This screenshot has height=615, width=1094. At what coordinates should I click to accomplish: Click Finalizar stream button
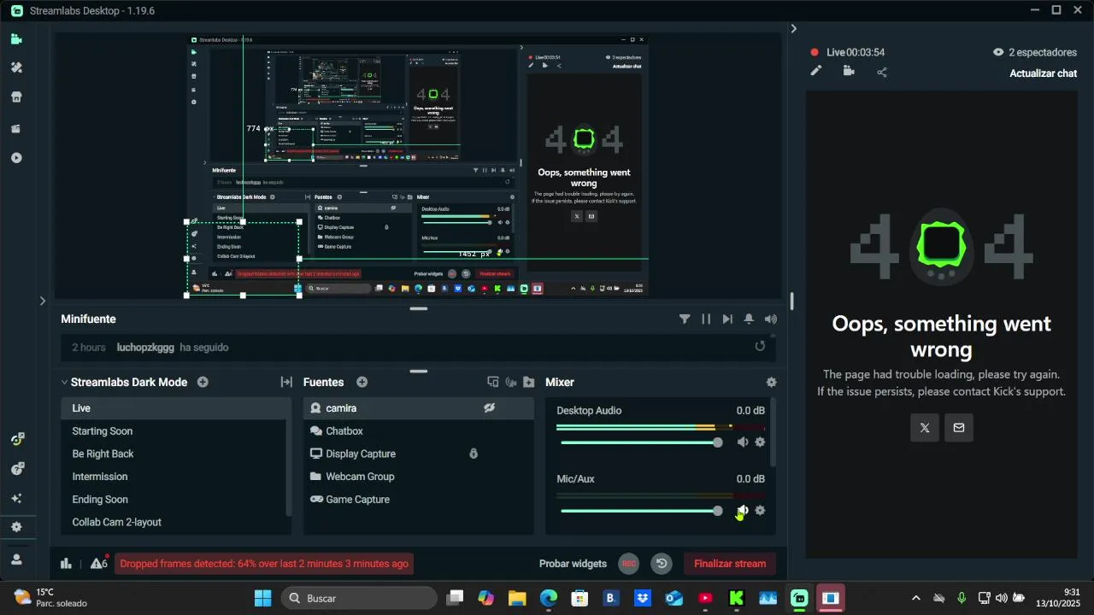[x=730, y=564]
